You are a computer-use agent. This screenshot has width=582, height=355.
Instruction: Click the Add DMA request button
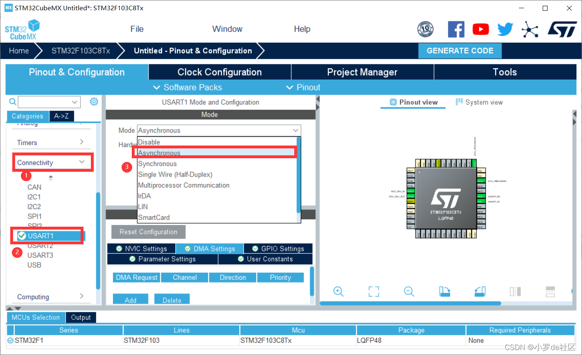131,300
